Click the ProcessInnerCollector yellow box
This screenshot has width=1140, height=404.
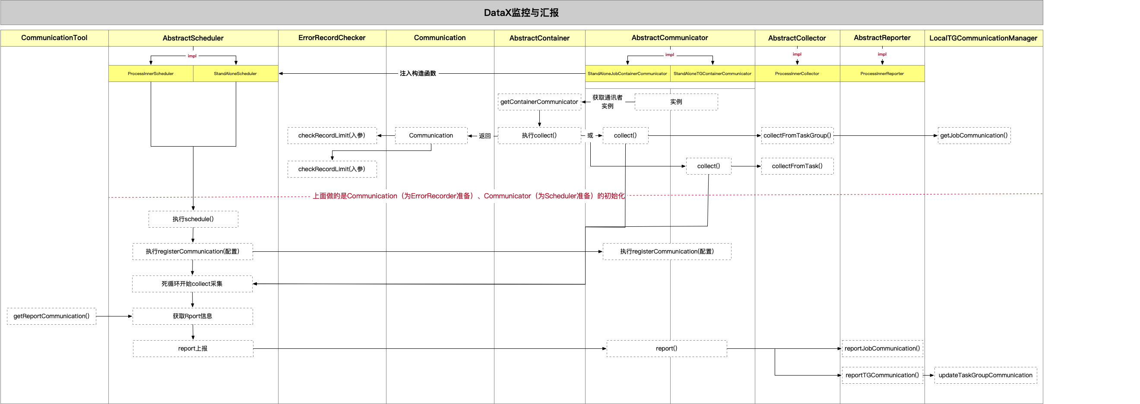click(x=797, y=73)
